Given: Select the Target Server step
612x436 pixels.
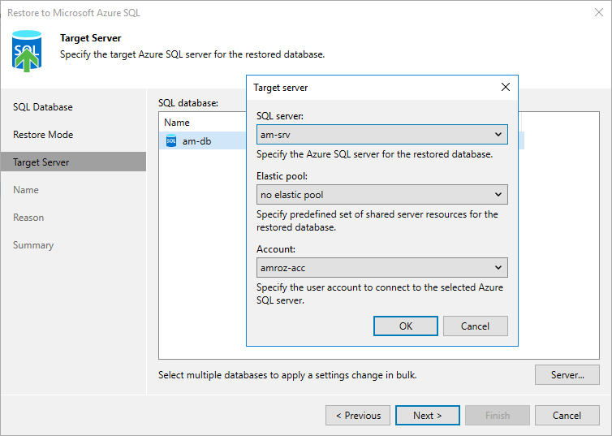Looking at the screenshot, I should pos(41,162).
